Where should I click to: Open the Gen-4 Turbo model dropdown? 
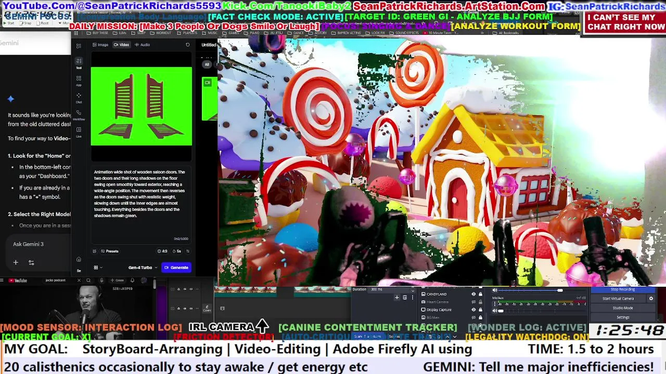pos(143,268)
